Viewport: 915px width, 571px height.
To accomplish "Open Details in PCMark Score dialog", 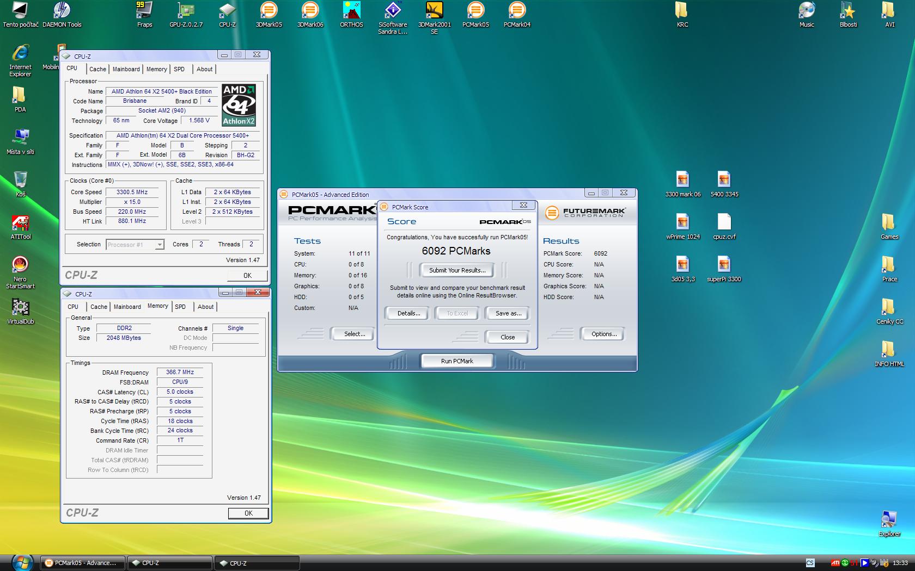I will 408,313.
